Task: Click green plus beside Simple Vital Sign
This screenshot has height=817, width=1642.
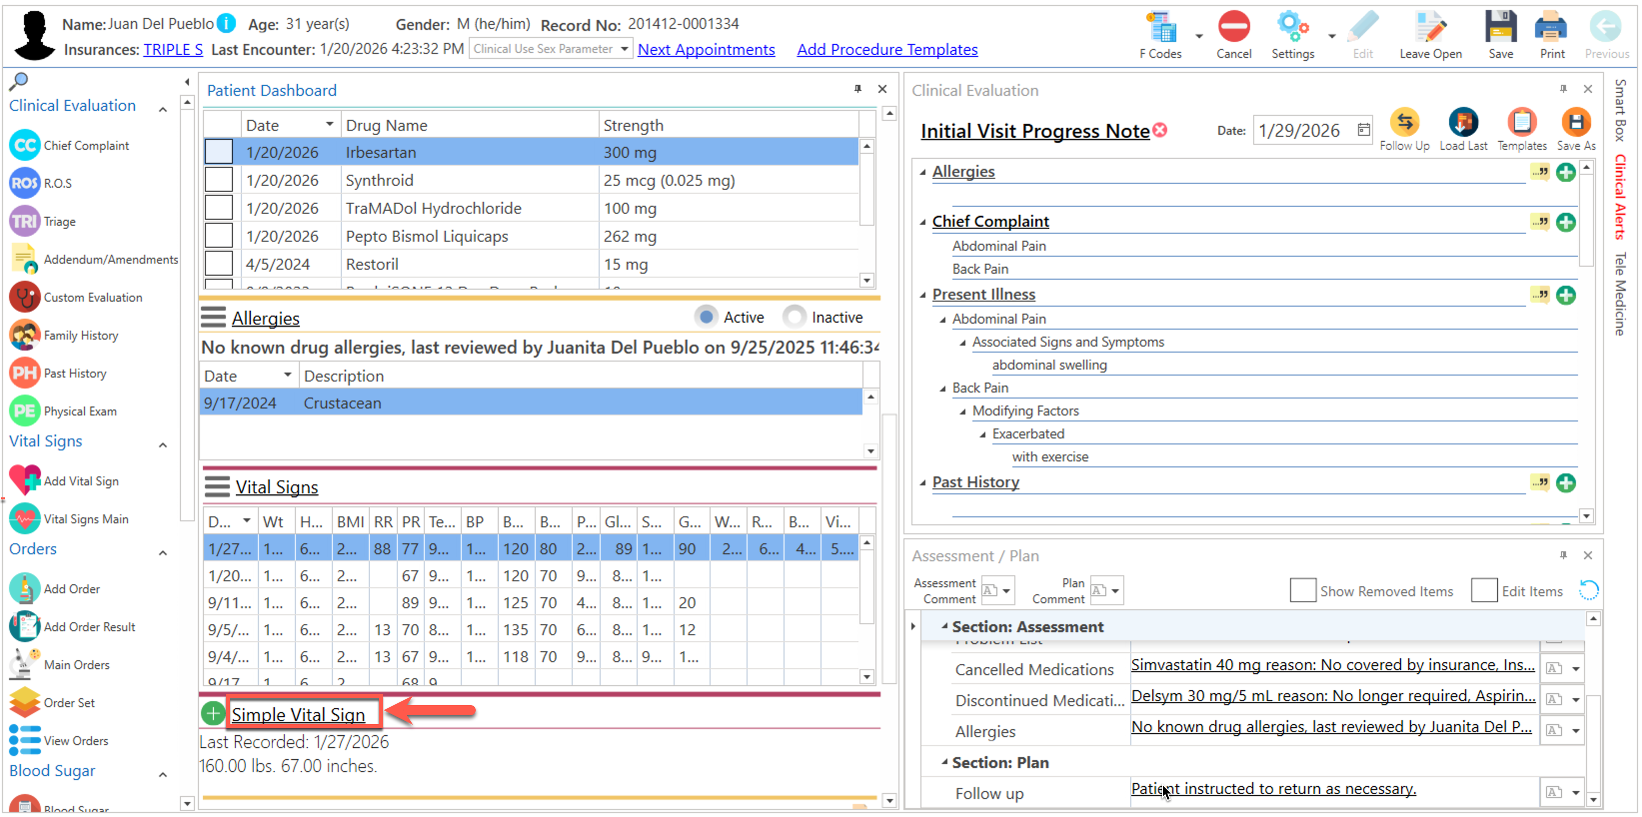Action: pos(213,714)
